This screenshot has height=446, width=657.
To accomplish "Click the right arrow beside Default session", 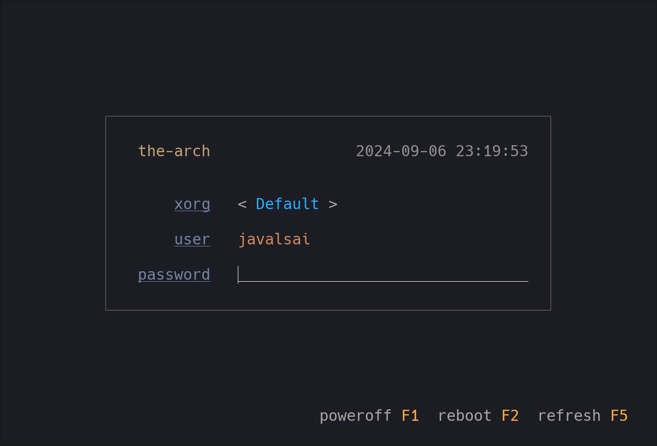I will 333,205.
